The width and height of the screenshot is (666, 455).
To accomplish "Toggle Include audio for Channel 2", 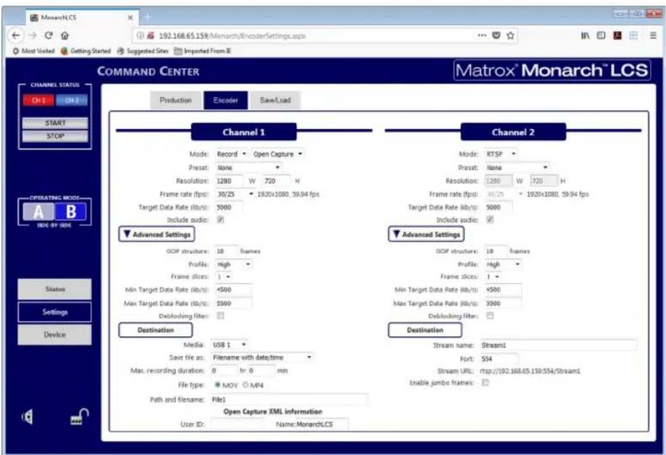I will (x=490, y=220).
